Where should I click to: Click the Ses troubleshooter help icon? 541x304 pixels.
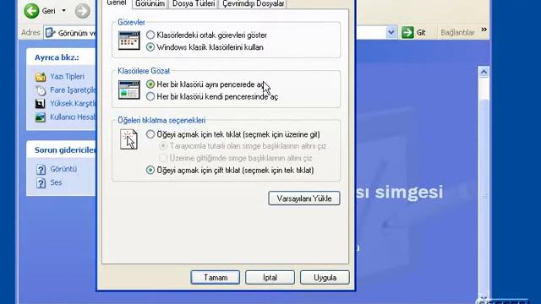[41, 182]
